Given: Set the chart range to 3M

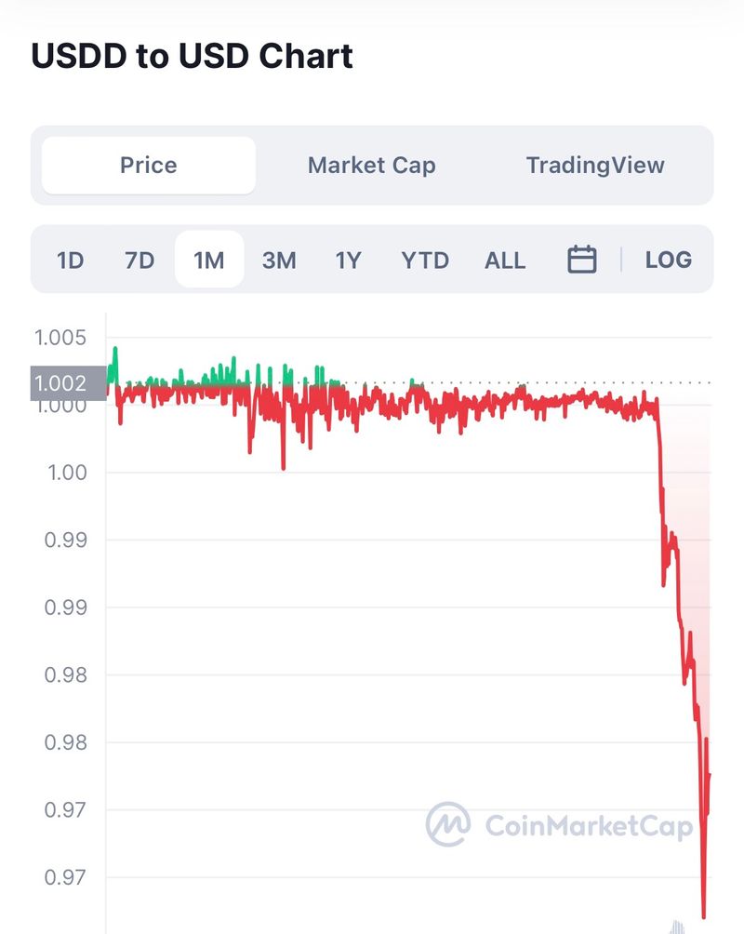Looking at the screenshot, I should 279,260.
